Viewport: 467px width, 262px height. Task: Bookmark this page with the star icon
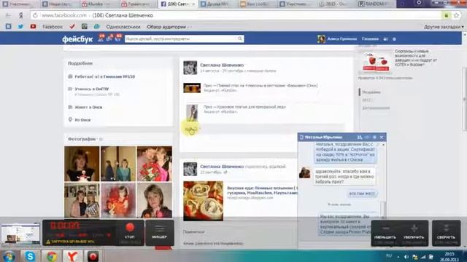point(456,15)
